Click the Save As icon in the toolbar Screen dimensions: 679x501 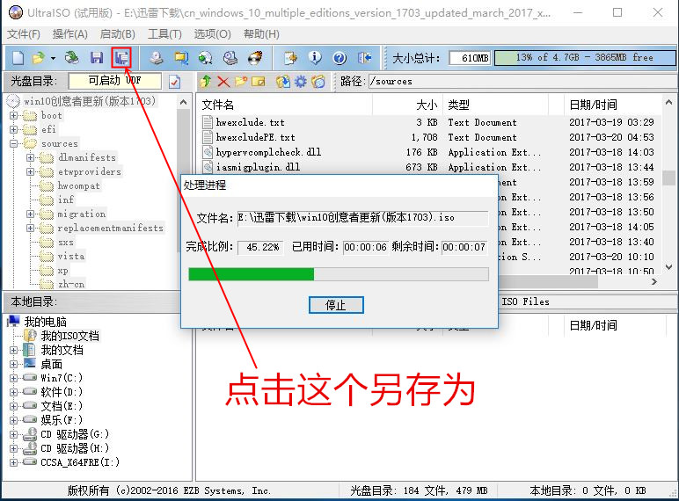tap(121, 57)
